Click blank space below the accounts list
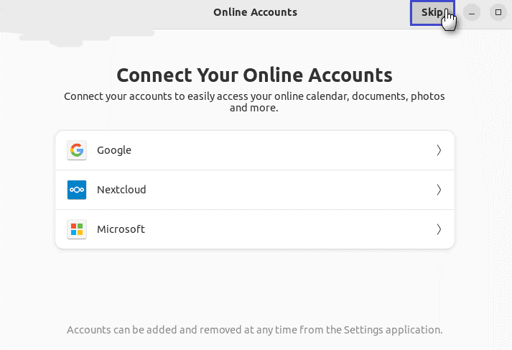 coord(254,287)
